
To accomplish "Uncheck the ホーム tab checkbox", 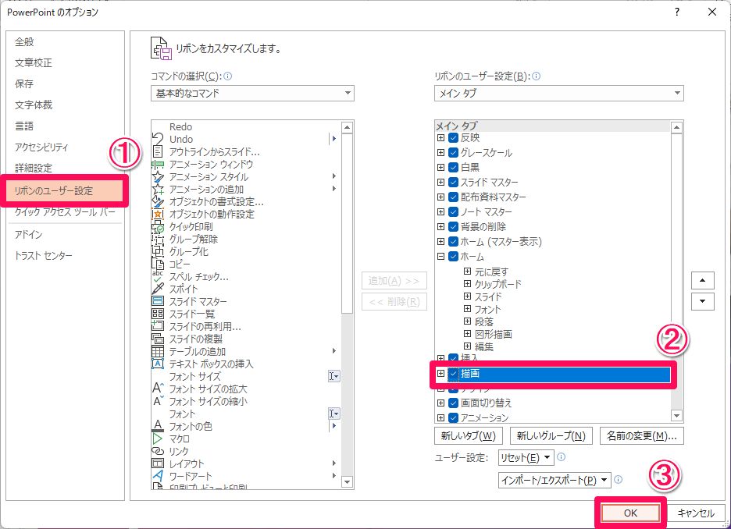I will point(451,256).
